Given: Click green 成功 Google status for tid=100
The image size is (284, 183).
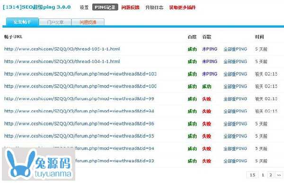Looking at the screenshot, I should [x=207, y=86].
